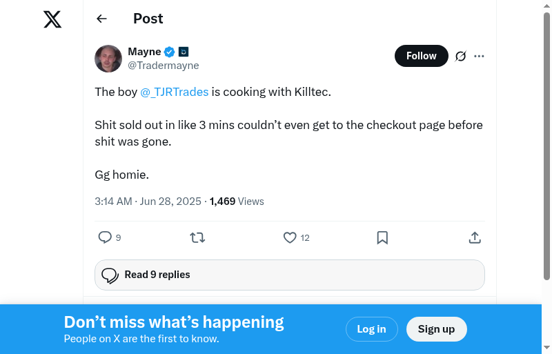Click the share upload icon
Viewport: 552px width, 354px height.
coord(475,237)
